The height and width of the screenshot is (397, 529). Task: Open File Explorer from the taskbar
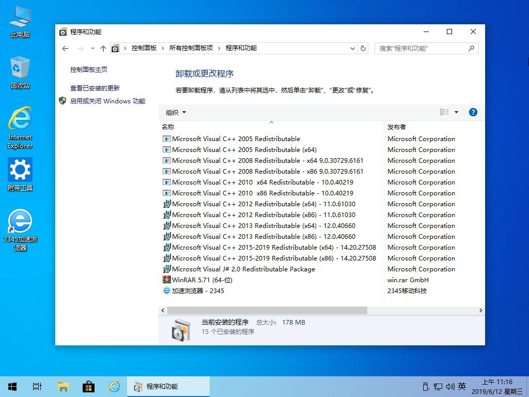(63, 387)
